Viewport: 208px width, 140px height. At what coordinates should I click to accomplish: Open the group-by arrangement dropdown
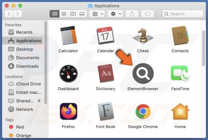pos(97,14)
